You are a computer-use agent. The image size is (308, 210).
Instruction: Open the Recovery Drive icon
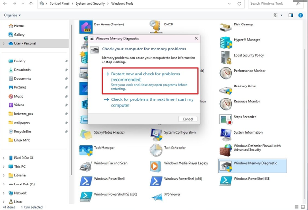click(226, 90)
